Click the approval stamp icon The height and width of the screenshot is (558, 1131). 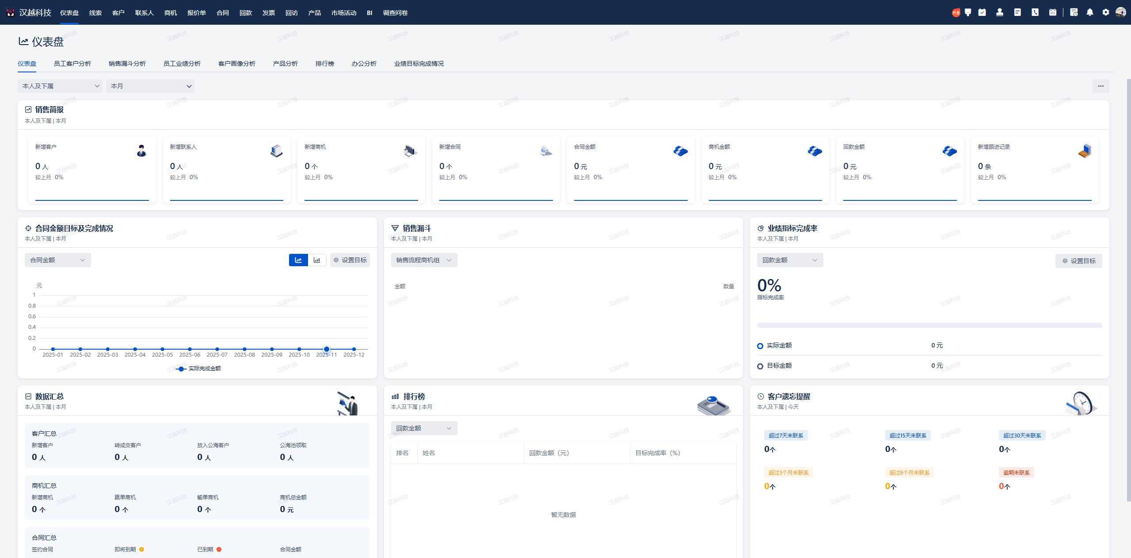[1000, 12]
